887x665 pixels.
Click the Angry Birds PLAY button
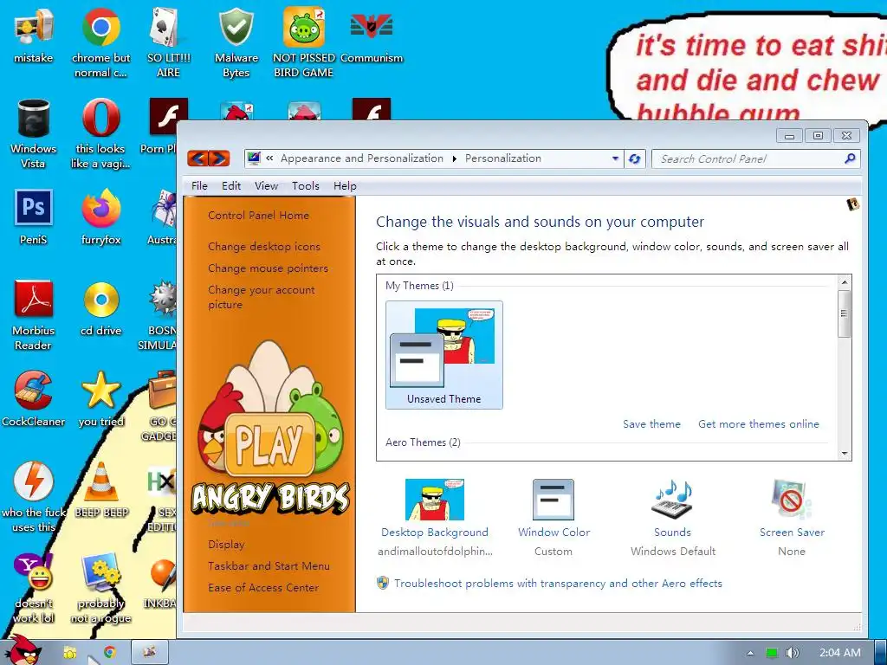tap(269, 444)
